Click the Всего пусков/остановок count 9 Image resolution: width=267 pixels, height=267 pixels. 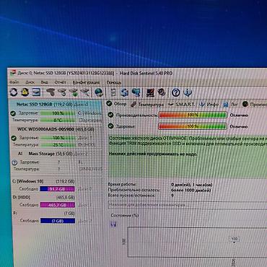click(172, 196)
